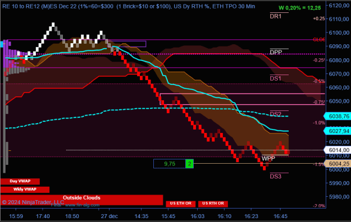Screen dimensions: 351x222
Task: Click the DR1 pivot label
Action: [276, 16]
